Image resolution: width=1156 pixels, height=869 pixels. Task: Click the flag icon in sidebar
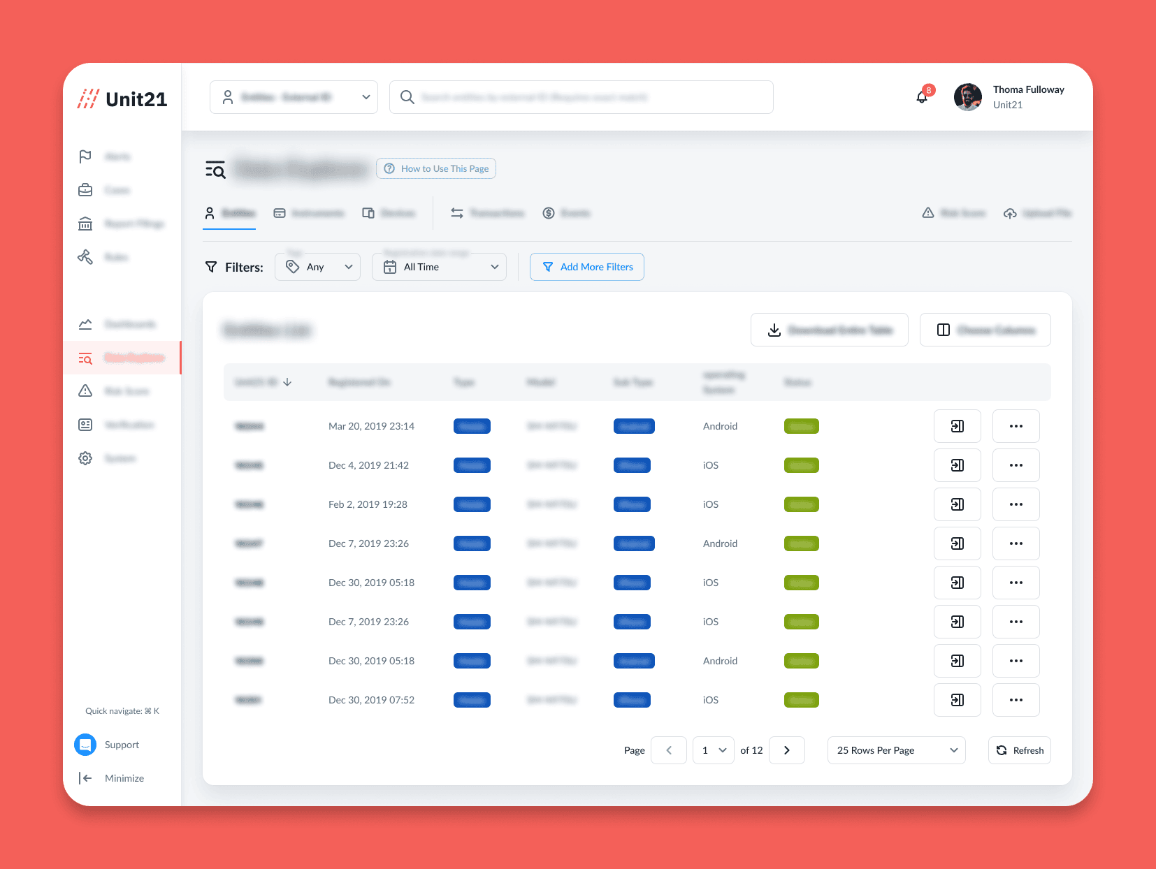pos(85,156)
